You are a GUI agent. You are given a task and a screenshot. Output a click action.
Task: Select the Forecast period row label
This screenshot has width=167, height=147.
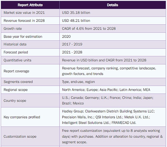(16, 52)
